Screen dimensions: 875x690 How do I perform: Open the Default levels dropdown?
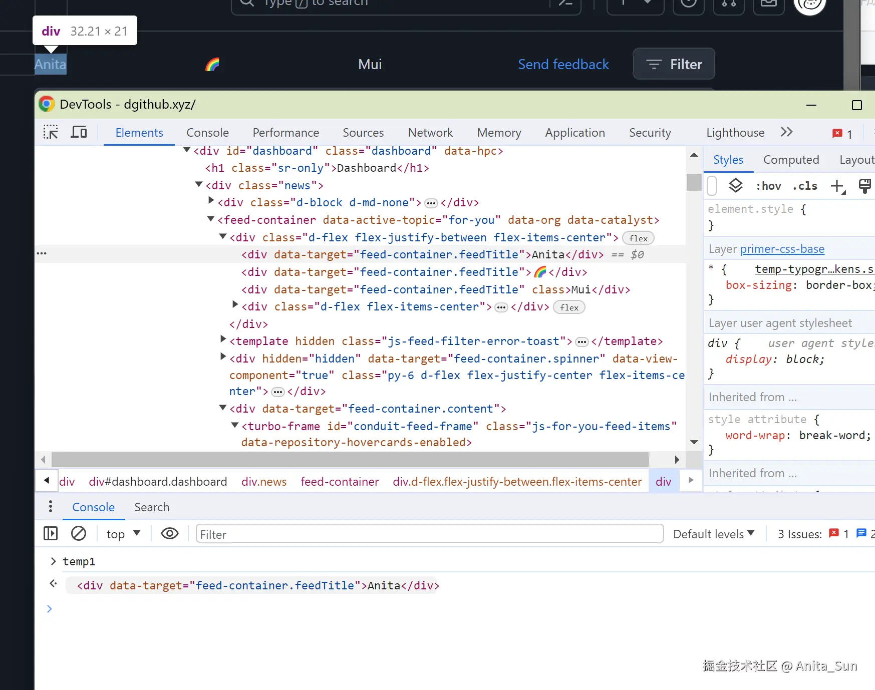click(x=713, y=534)
